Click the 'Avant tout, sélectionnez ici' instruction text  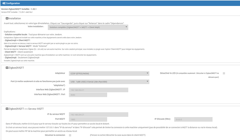(64, 23)
